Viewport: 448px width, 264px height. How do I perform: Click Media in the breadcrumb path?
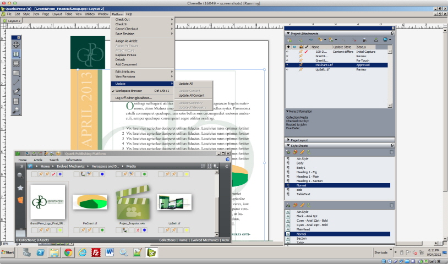131,166
